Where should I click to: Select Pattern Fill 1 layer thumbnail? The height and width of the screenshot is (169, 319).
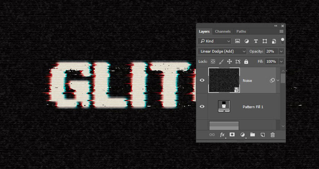coord(224,106)
